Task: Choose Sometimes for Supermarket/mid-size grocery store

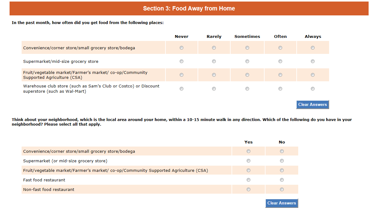Action: pyautogui.click(x=247, y=61)
